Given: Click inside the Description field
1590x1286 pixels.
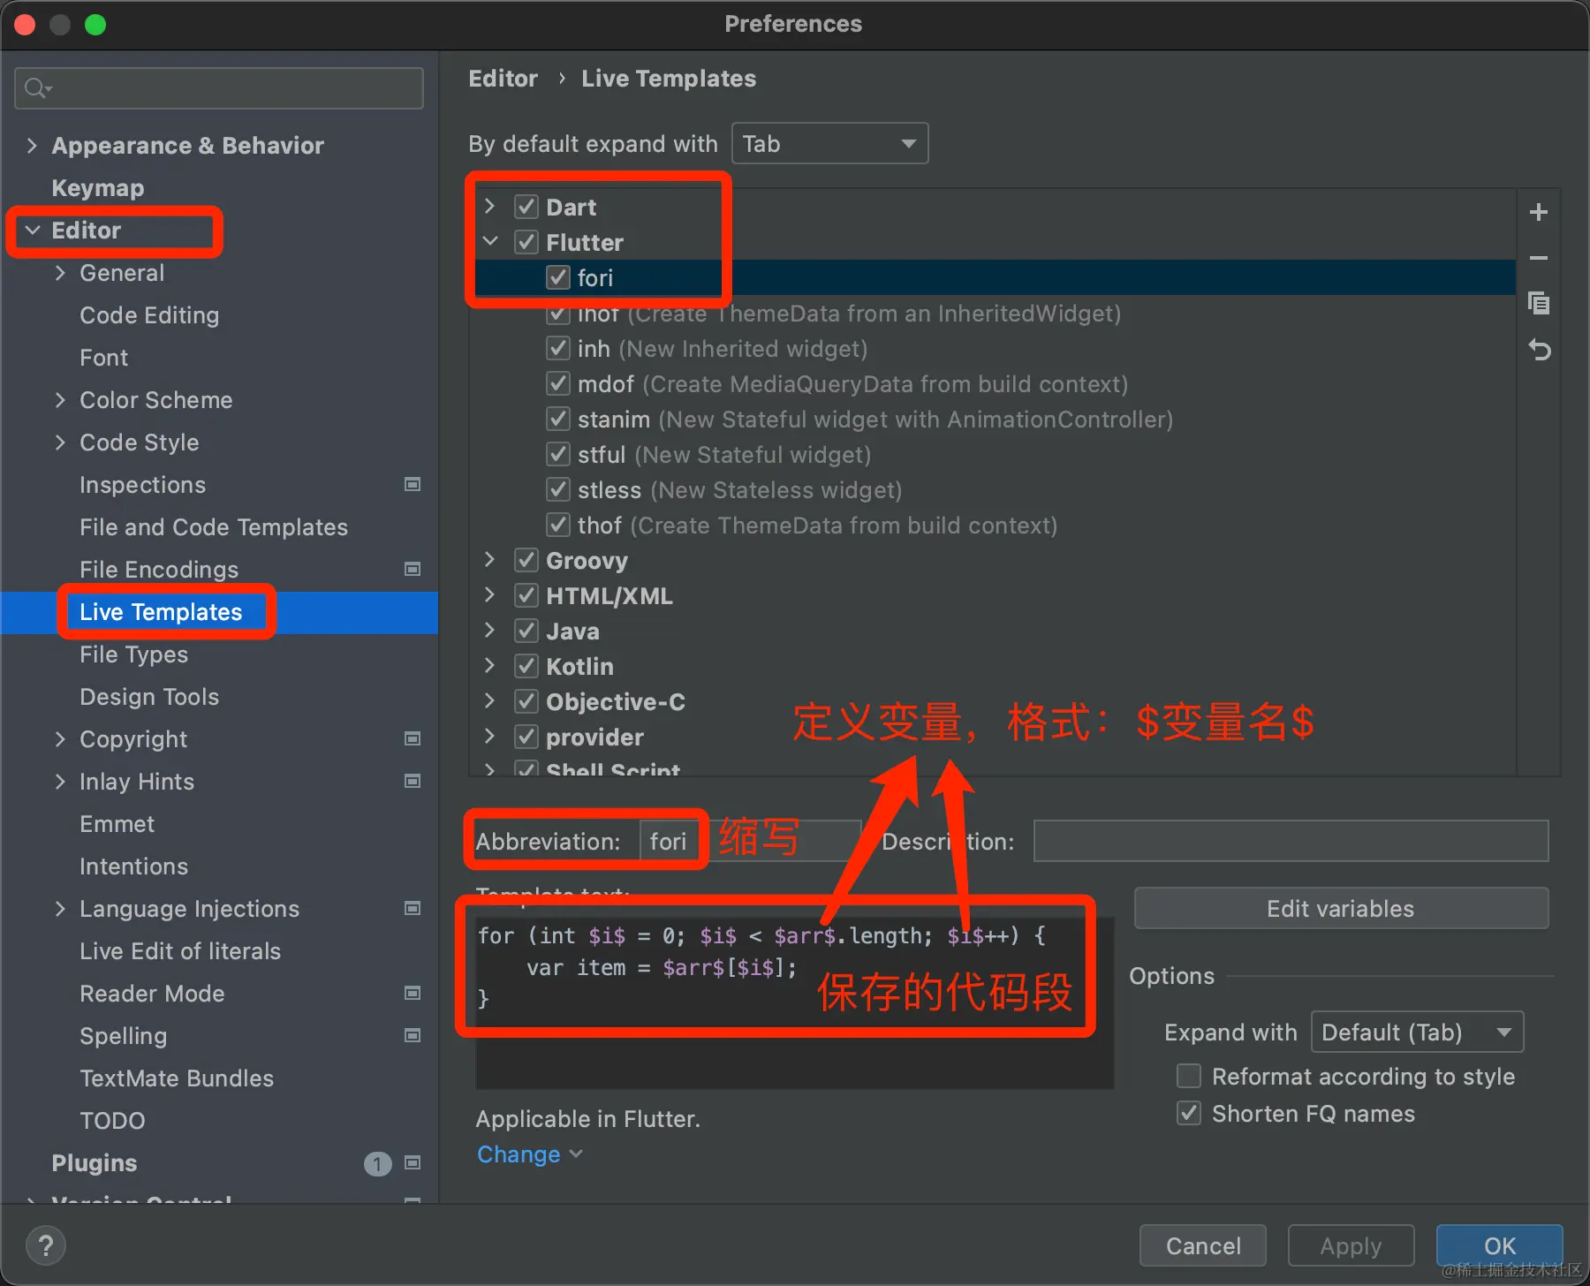Looking at the screenshot, I should coord(1290,841).
